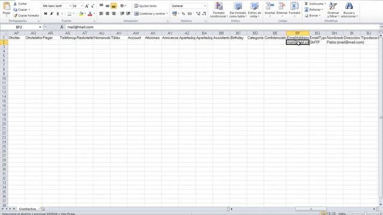This screenshot has width=383, height=215.
Task: Open text orientation button
Action: (x=123, y=6)
